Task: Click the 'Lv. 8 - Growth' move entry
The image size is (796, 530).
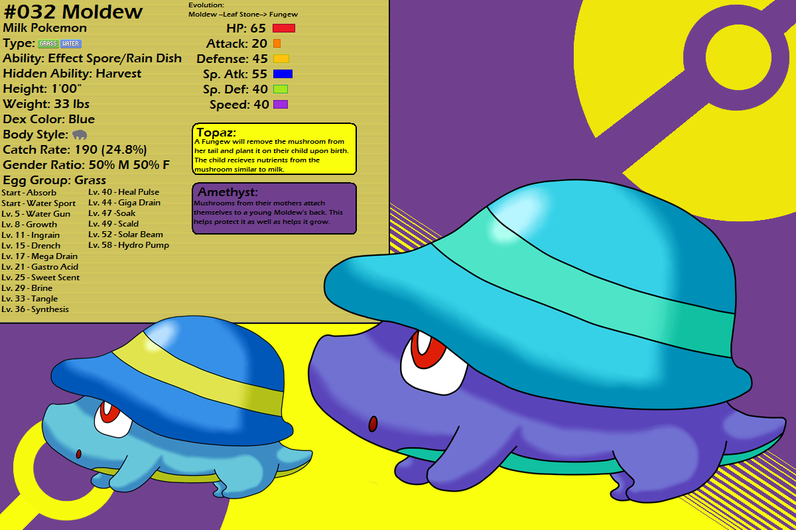Action: [x=29, y=224]
